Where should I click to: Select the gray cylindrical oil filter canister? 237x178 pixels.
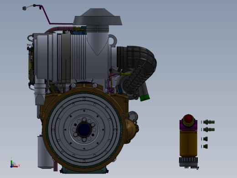(x=45, y=152)
